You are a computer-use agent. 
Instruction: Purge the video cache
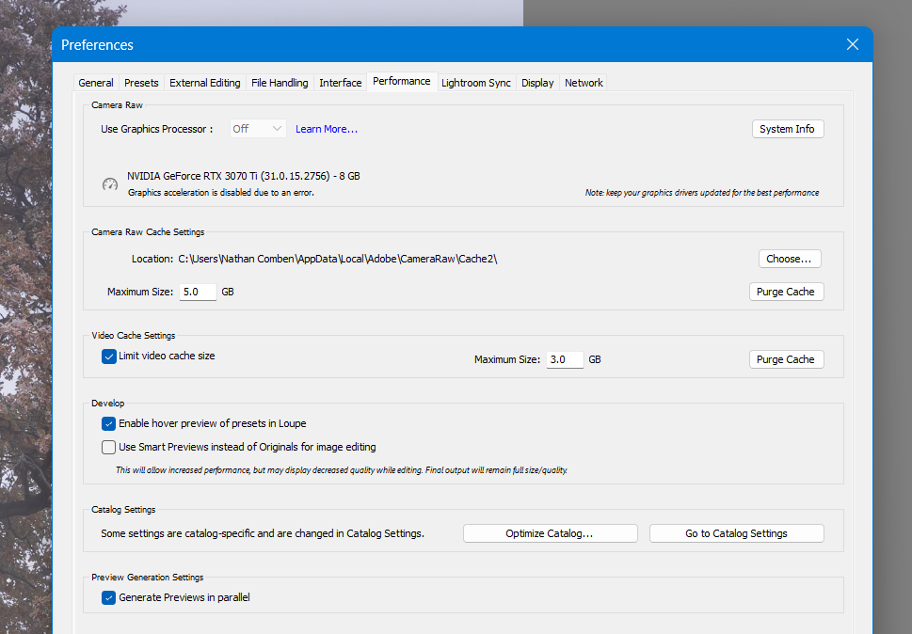click(786, 358)
